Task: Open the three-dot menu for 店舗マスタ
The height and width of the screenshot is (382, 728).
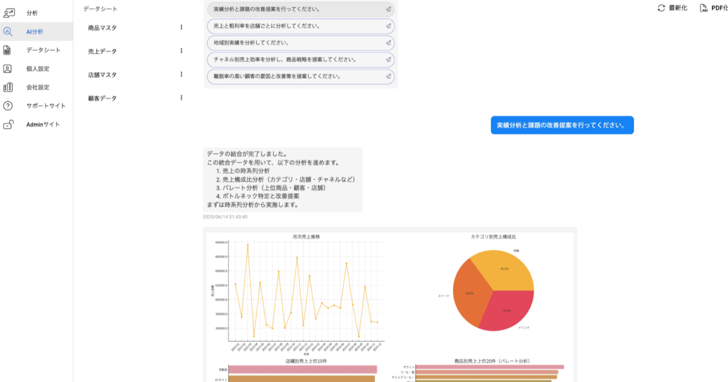Action: tap(181, 74)
